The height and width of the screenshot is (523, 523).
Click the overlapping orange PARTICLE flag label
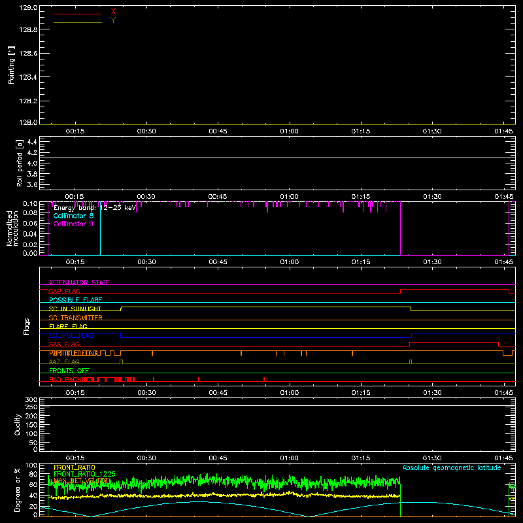pyautogui.click(x=73, y=353)
